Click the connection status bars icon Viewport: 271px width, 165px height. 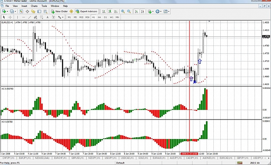click(239, 163)
